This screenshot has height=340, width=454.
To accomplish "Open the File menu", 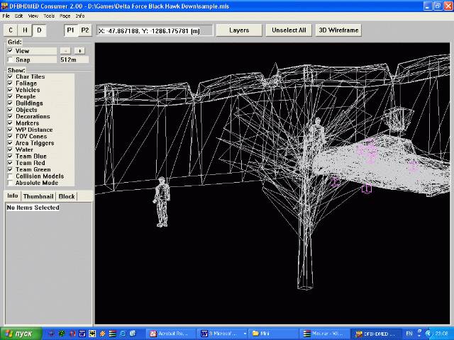I will pos(6,16).
